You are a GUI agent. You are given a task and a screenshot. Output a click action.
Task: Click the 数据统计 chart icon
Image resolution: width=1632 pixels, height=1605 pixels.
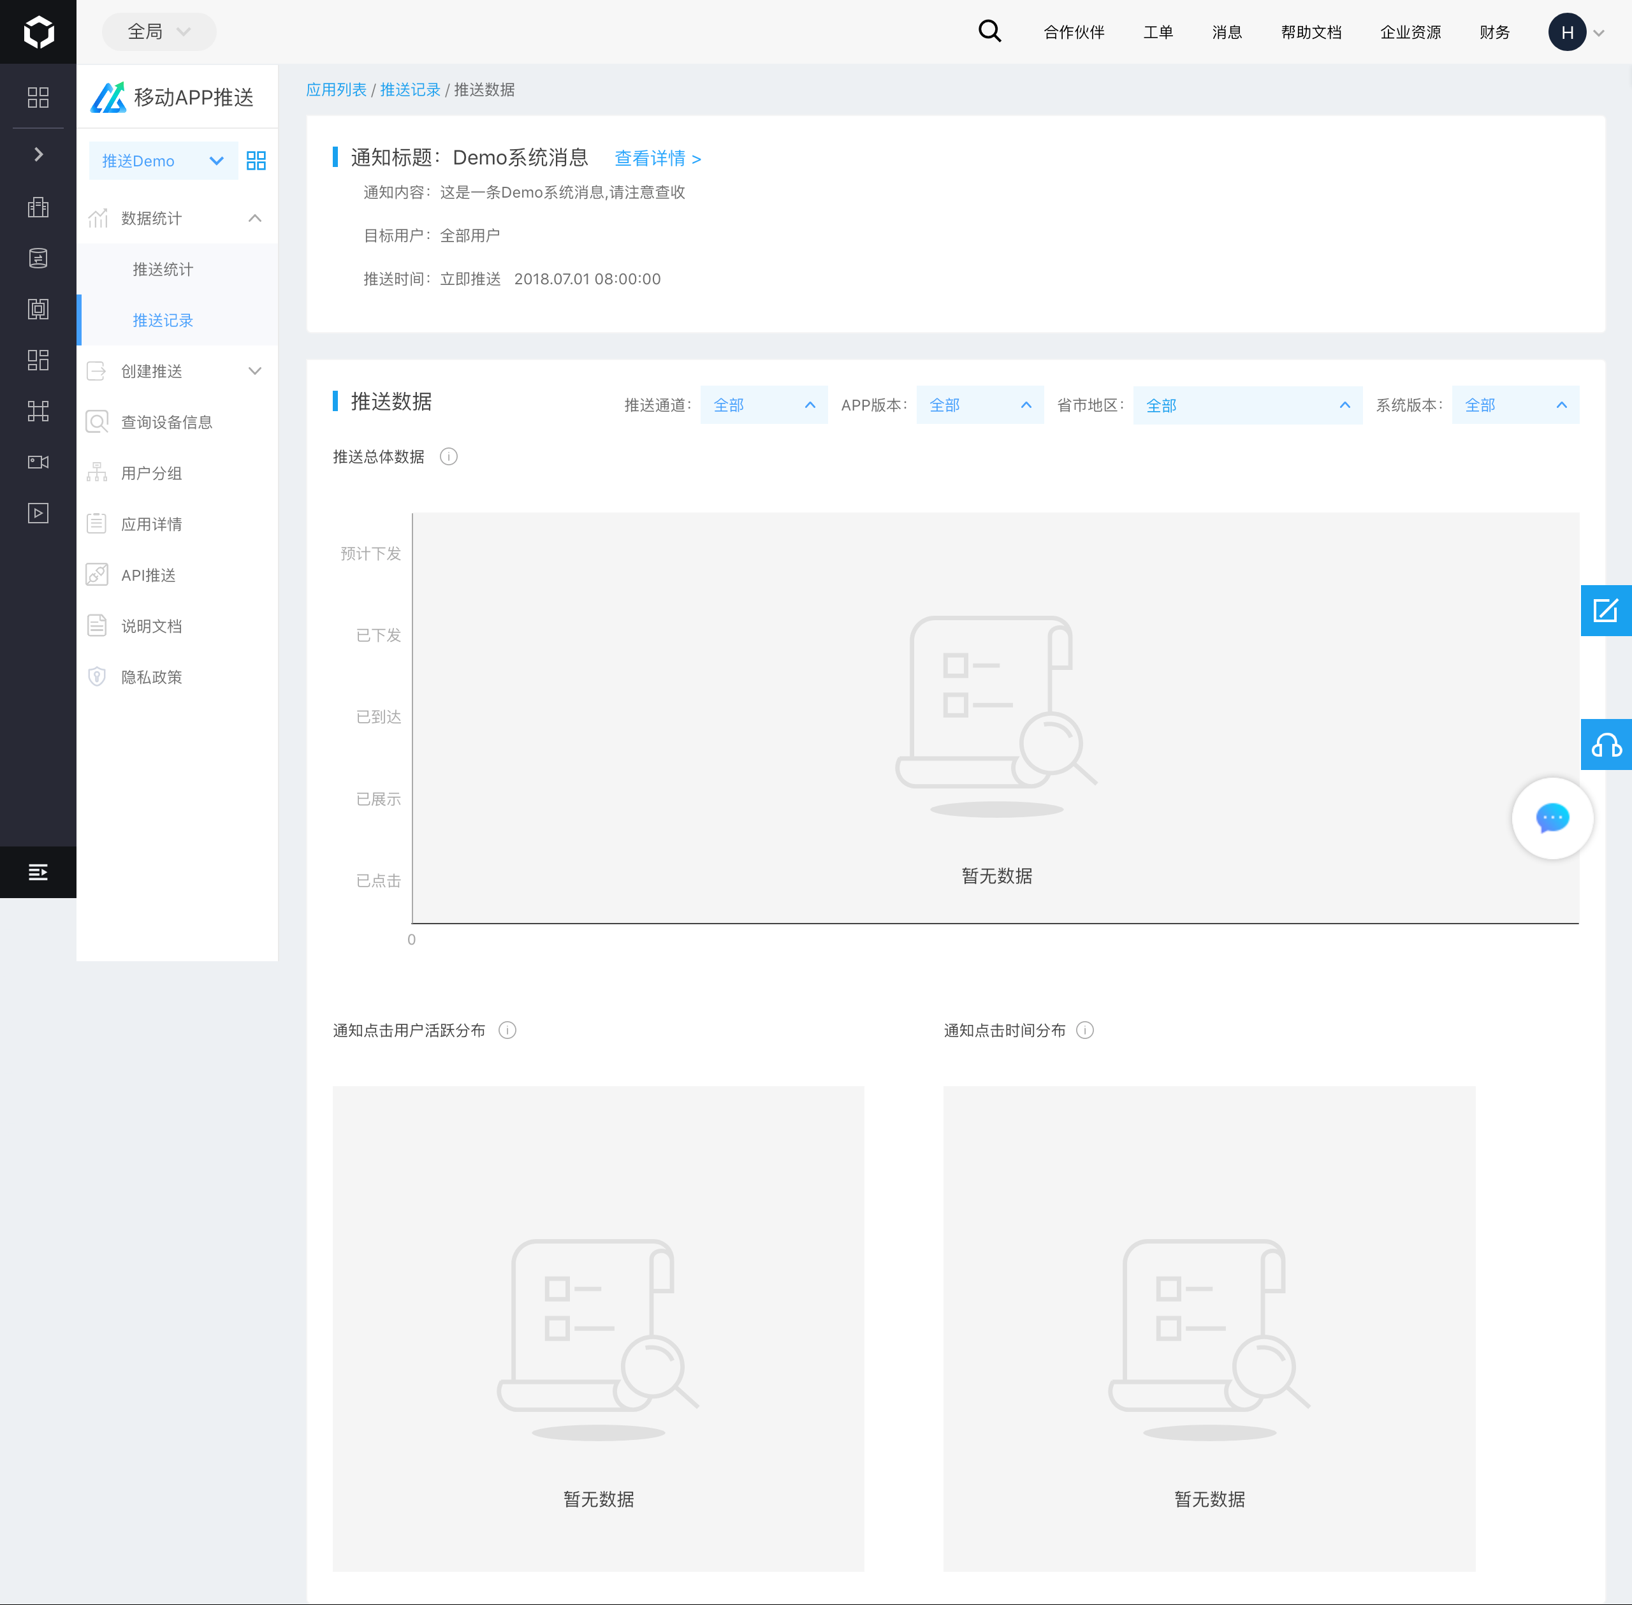[x=98, y=219]
